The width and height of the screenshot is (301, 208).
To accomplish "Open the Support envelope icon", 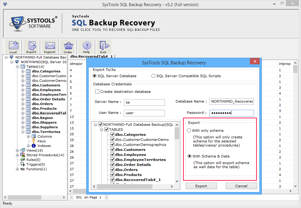I will point(50,47).
